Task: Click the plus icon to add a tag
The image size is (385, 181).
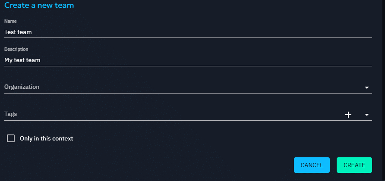Action: (348, 115)
